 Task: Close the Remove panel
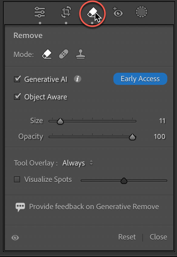pos(158,237)
